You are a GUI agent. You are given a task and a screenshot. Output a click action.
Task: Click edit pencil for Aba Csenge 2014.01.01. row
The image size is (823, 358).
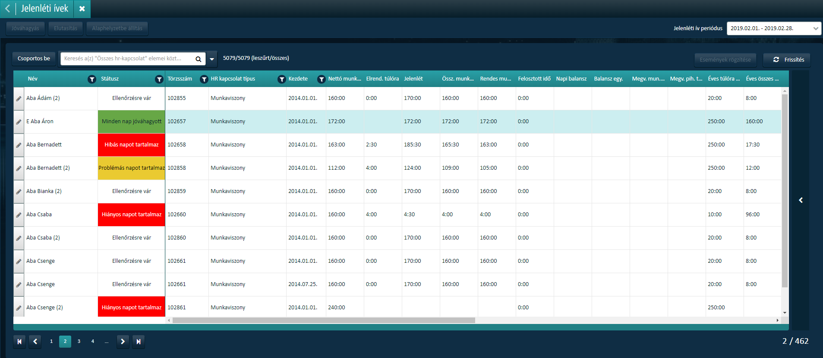19,261
